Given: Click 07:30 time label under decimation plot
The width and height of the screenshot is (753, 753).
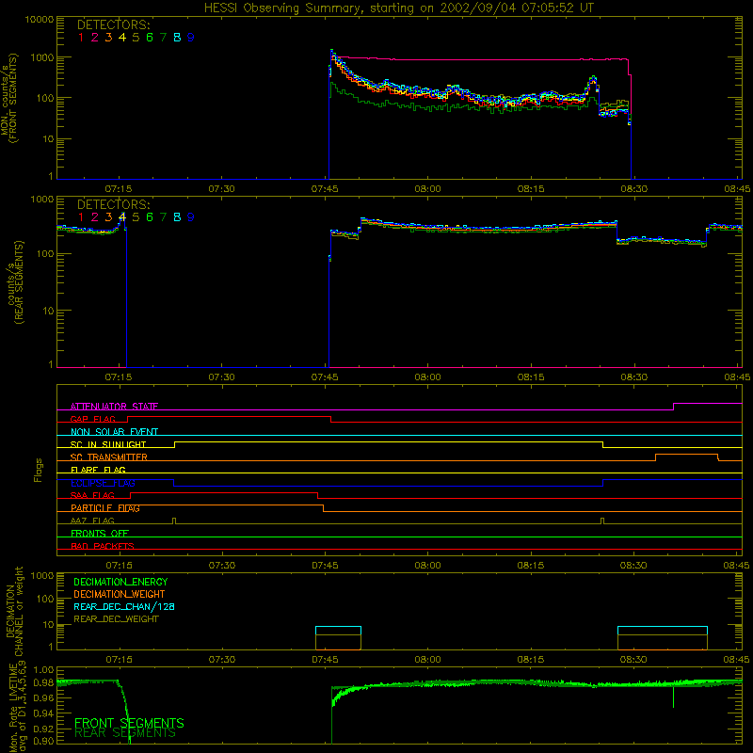Looking at the screenshot, I should (x=222, y=660).
